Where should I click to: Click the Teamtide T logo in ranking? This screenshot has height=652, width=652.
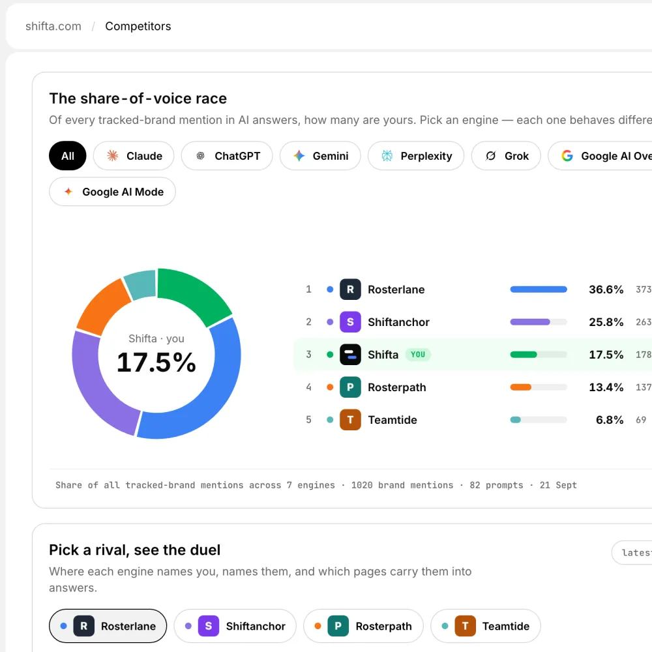[350, 419]
